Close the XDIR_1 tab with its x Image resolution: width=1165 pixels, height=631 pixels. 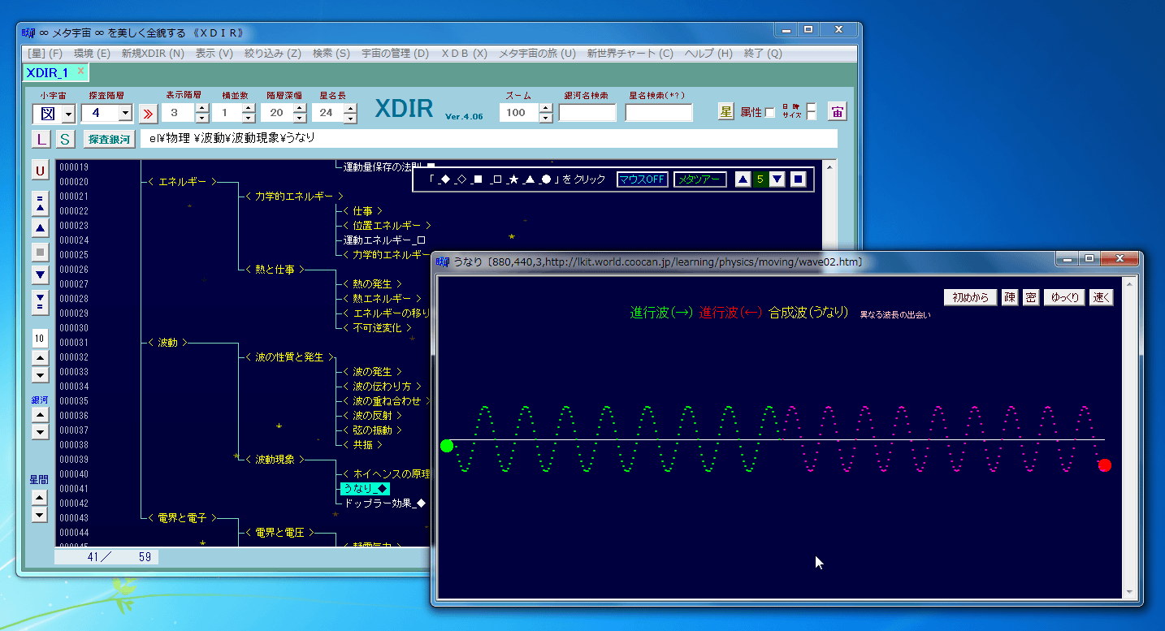click(80, 71)
